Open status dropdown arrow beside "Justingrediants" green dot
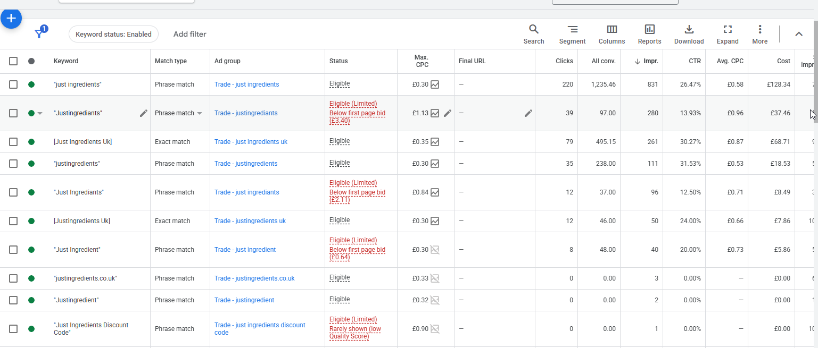 pyautogui.click(x=40, y=113)
